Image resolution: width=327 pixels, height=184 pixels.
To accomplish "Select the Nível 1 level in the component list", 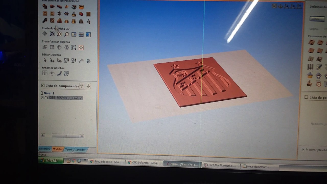I will coord(49,93).
